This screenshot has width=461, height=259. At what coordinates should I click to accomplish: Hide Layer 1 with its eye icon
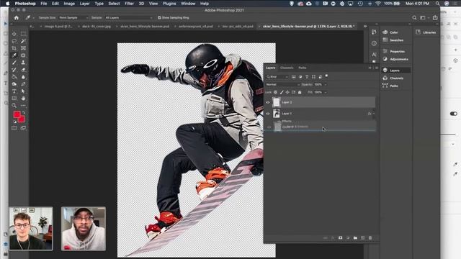(268, 114)
